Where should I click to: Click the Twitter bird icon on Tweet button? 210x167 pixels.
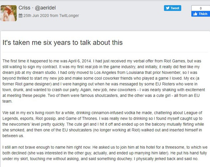(168, 8)
